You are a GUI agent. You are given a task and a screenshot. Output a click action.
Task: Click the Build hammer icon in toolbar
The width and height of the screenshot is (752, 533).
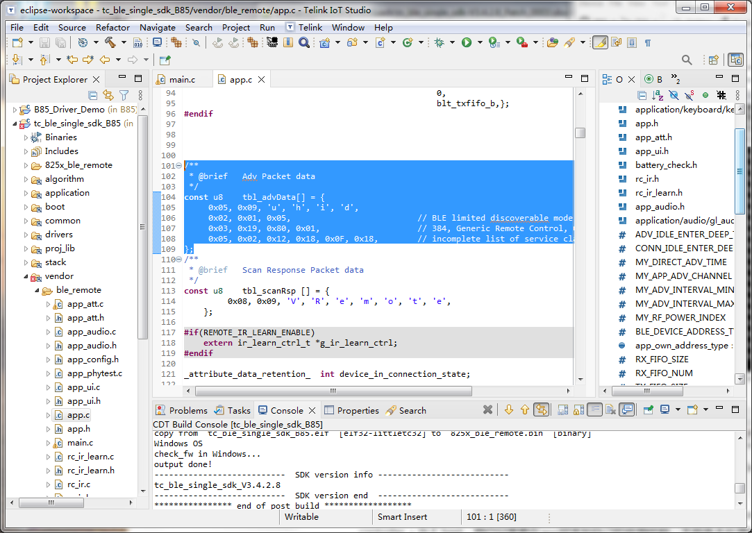point(110,43)
